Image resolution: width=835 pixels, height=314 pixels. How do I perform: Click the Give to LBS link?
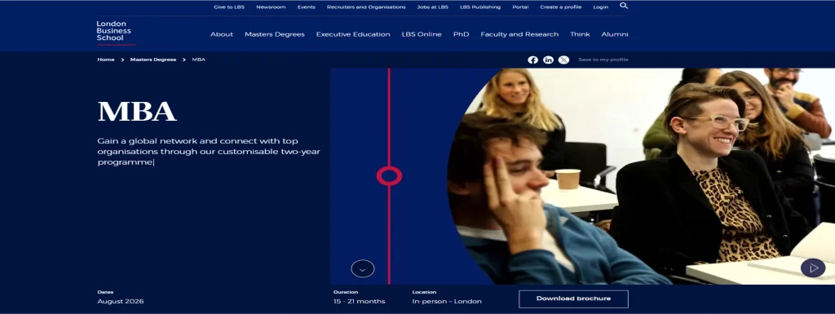[229, 7]
